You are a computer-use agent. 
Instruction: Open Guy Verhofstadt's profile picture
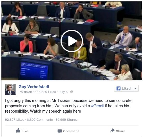(11, 89)
